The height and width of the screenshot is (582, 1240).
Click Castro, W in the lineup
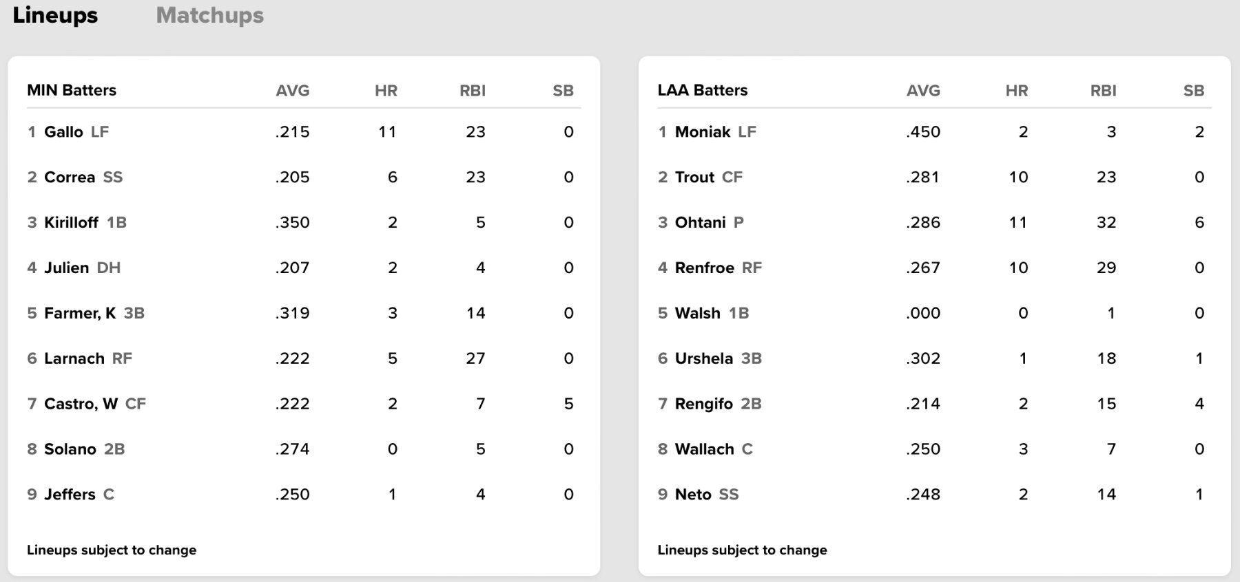click(x=81, y=404)
